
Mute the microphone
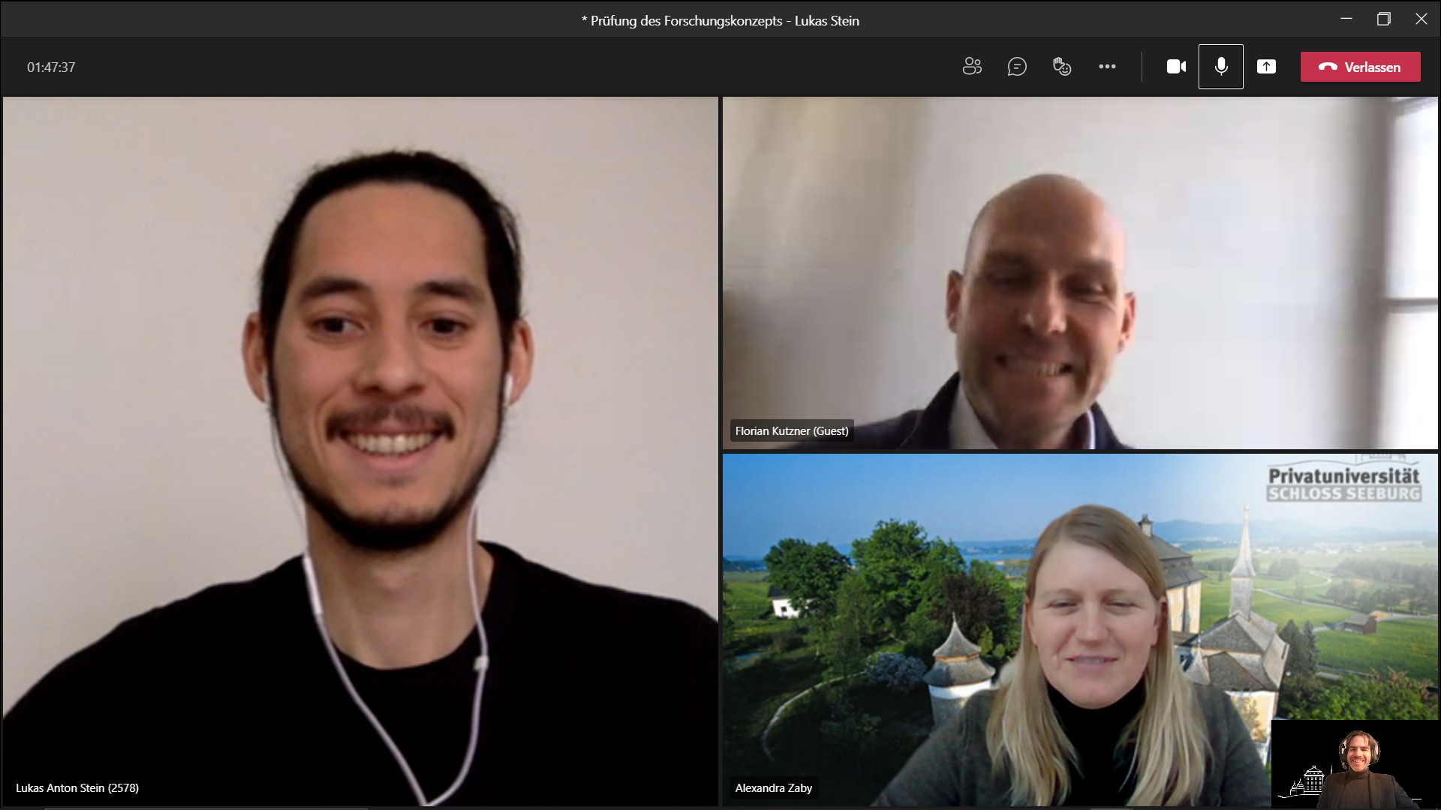pyautogui.click(x=1221, y=67)
